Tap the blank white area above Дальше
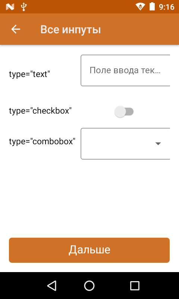Image resolution: width=179 pixels, height=299 pixels. coord(89,198)
